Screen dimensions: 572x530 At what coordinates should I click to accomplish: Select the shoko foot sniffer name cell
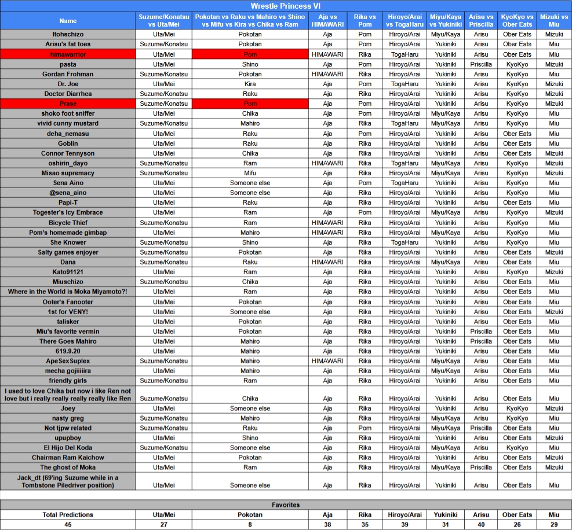tap(68, 113)
